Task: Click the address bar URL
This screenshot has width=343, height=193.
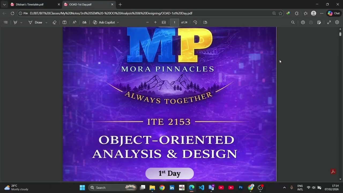Action: (111, 13)
